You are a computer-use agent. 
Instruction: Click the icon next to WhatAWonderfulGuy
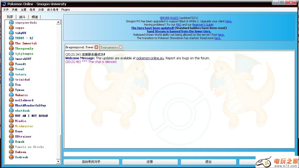(x=11, y=105)
